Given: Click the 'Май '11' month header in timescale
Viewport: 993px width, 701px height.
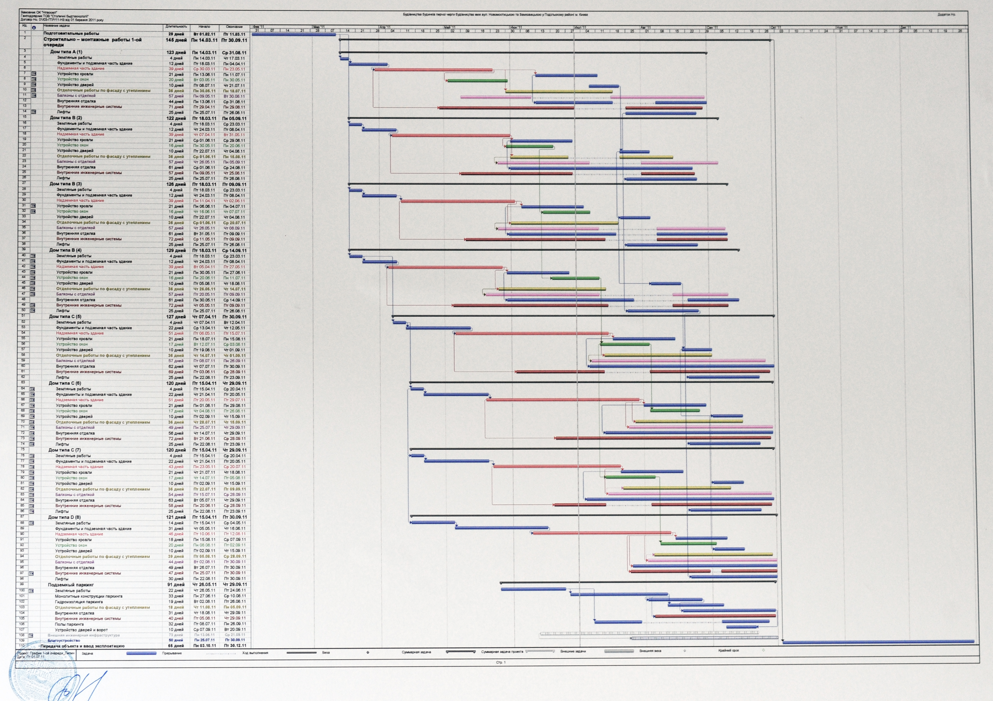Looking at the screenshot, I should click(450, 27).
